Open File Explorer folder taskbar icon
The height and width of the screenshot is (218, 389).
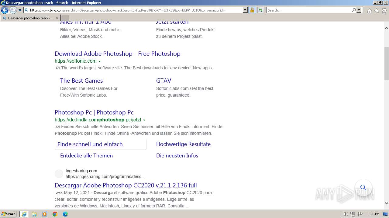[x=34, y=214]
